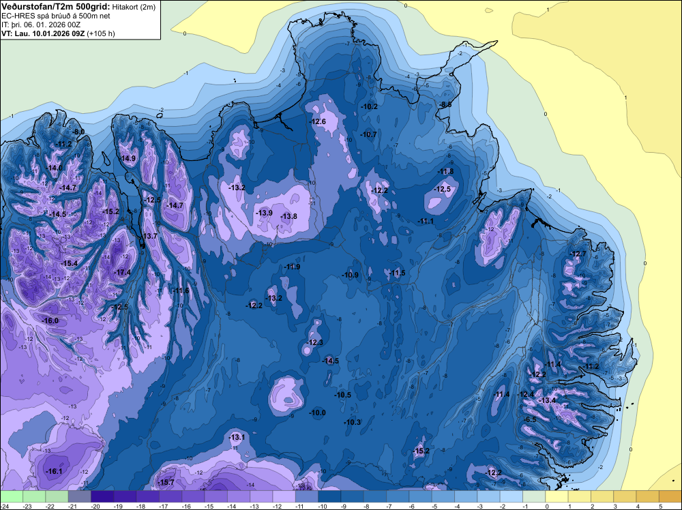Click the -11.5 temperature value
The image size is (682, 510).
(x=397, y=273)
